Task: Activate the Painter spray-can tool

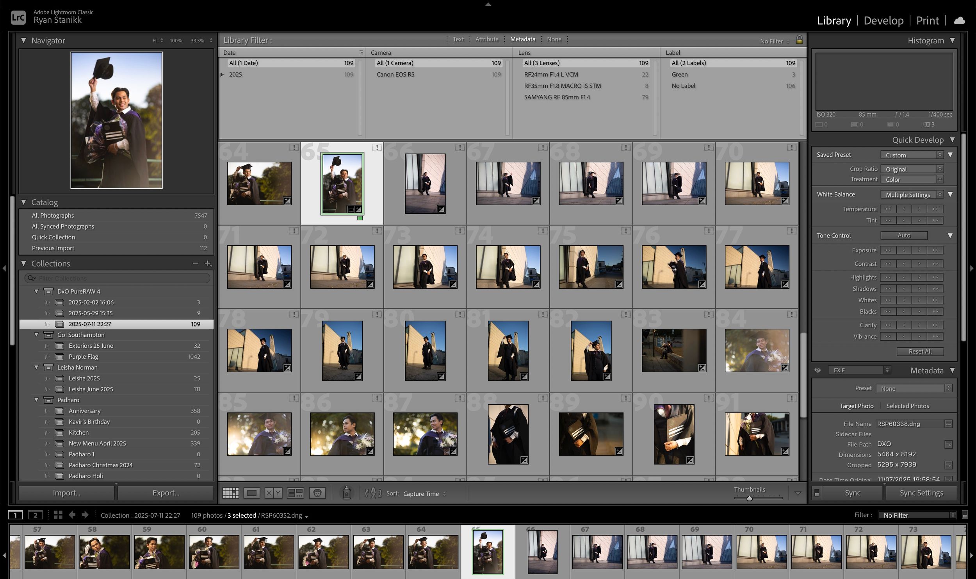Action: (x=346, y=493)
